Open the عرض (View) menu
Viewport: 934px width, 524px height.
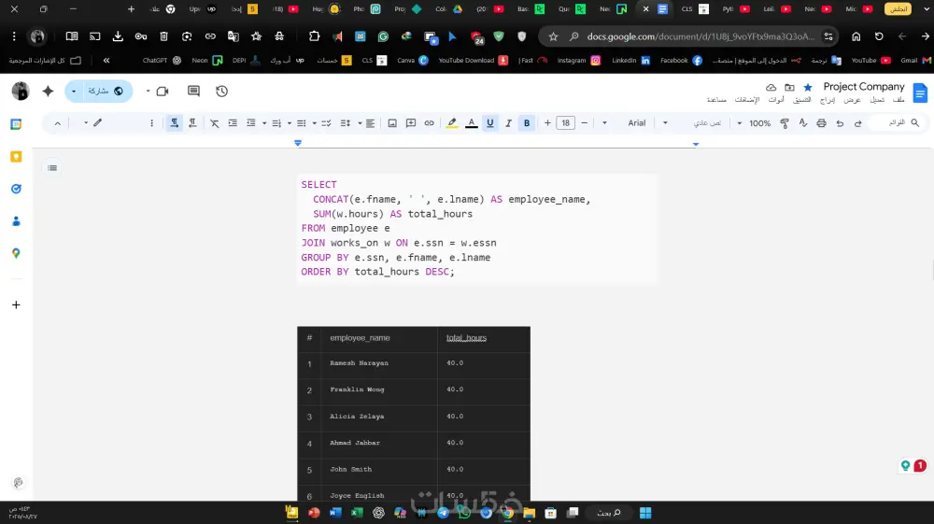(853, 100)
